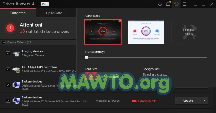216x113 pixels.
Task: Choose the small font size option
Action: (91, 76)
